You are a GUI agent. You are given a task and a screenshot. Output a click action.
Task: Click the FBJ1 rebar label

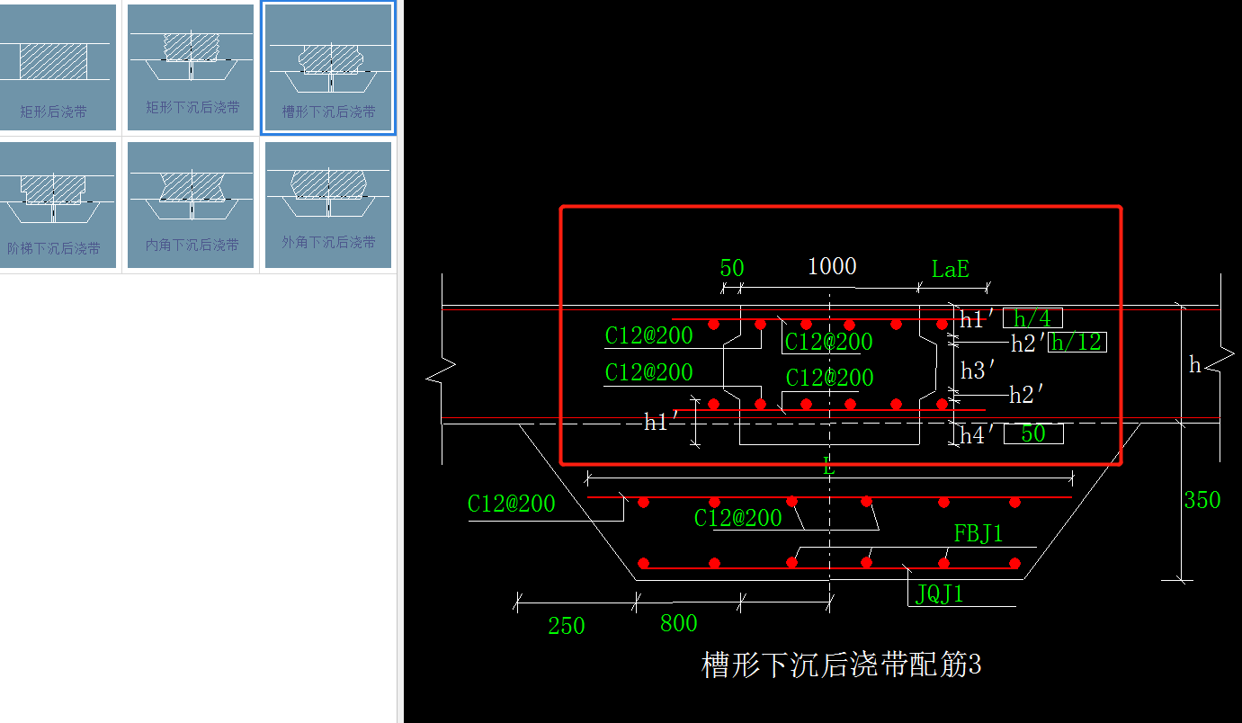coord(978,533)
